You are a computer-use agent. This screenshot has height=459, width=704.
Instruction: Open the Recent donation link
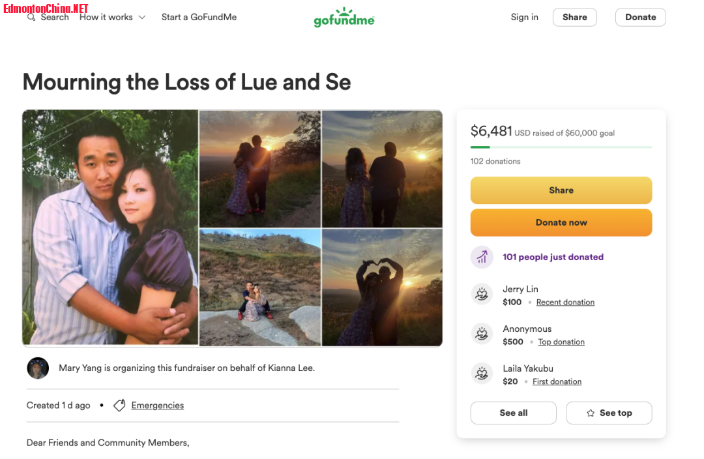[565, 303]
